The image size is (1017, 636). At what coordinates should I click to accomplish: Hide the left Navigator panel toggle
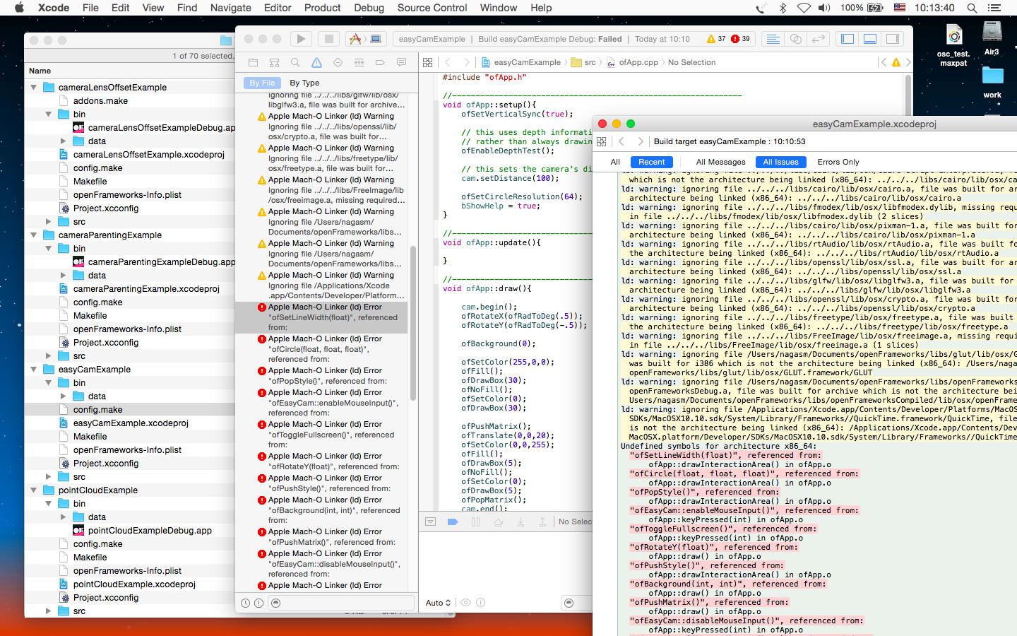click(x=847, y=39)
